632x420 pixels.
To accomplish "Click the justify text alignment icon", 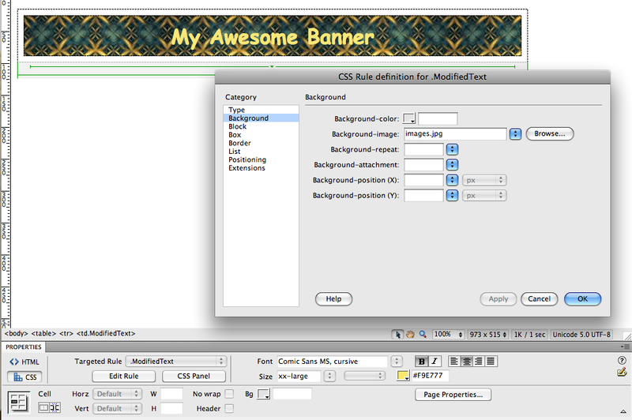I will [x=491, y=362].
